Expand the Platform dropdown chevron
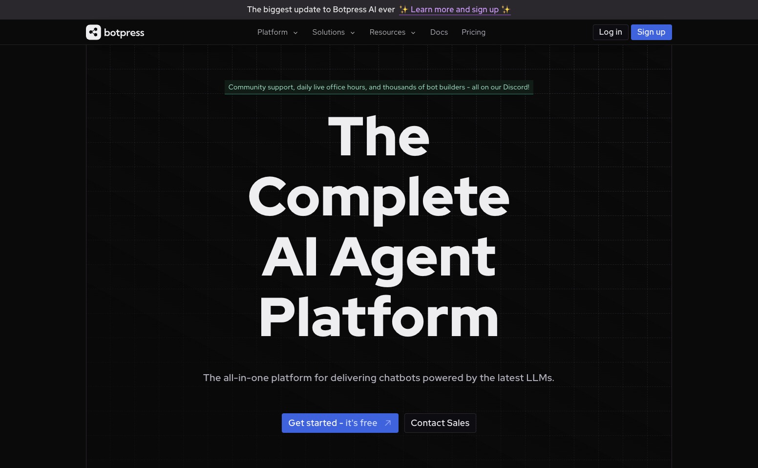758x468 pixels. point(295,33)
